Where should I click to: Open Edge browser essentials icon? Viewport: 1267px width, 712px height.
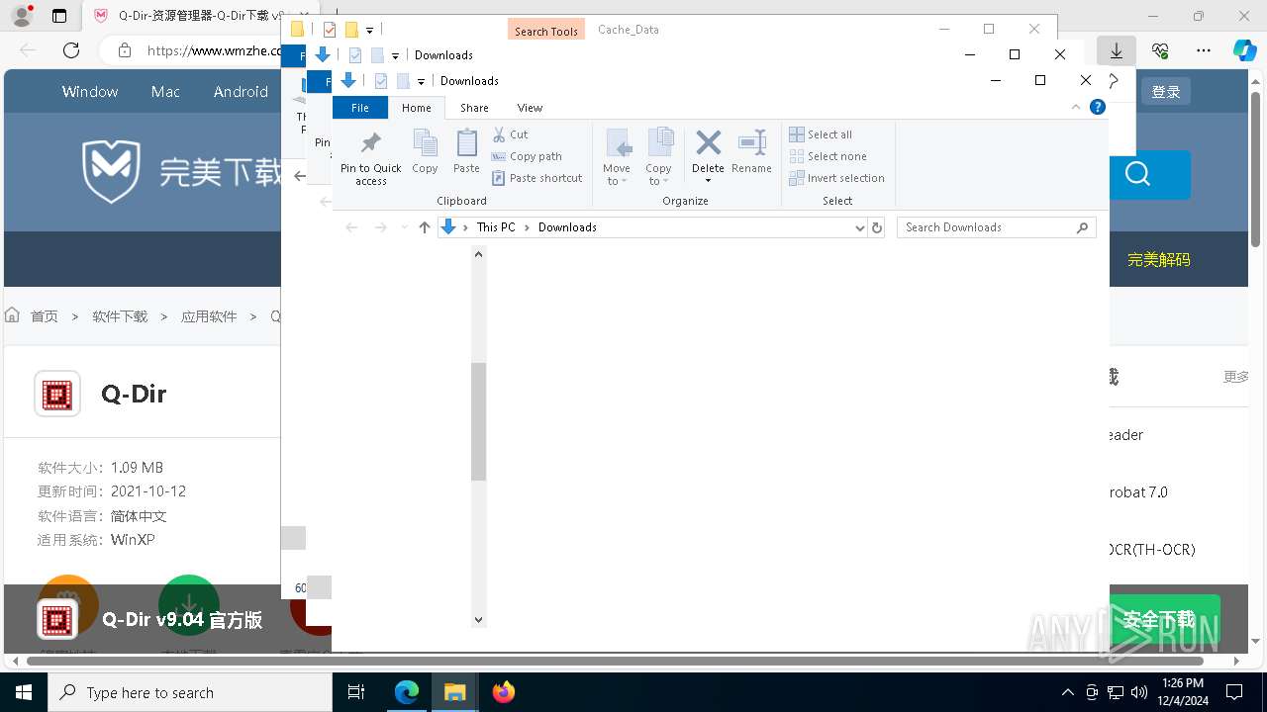[x=1160, y=50]
